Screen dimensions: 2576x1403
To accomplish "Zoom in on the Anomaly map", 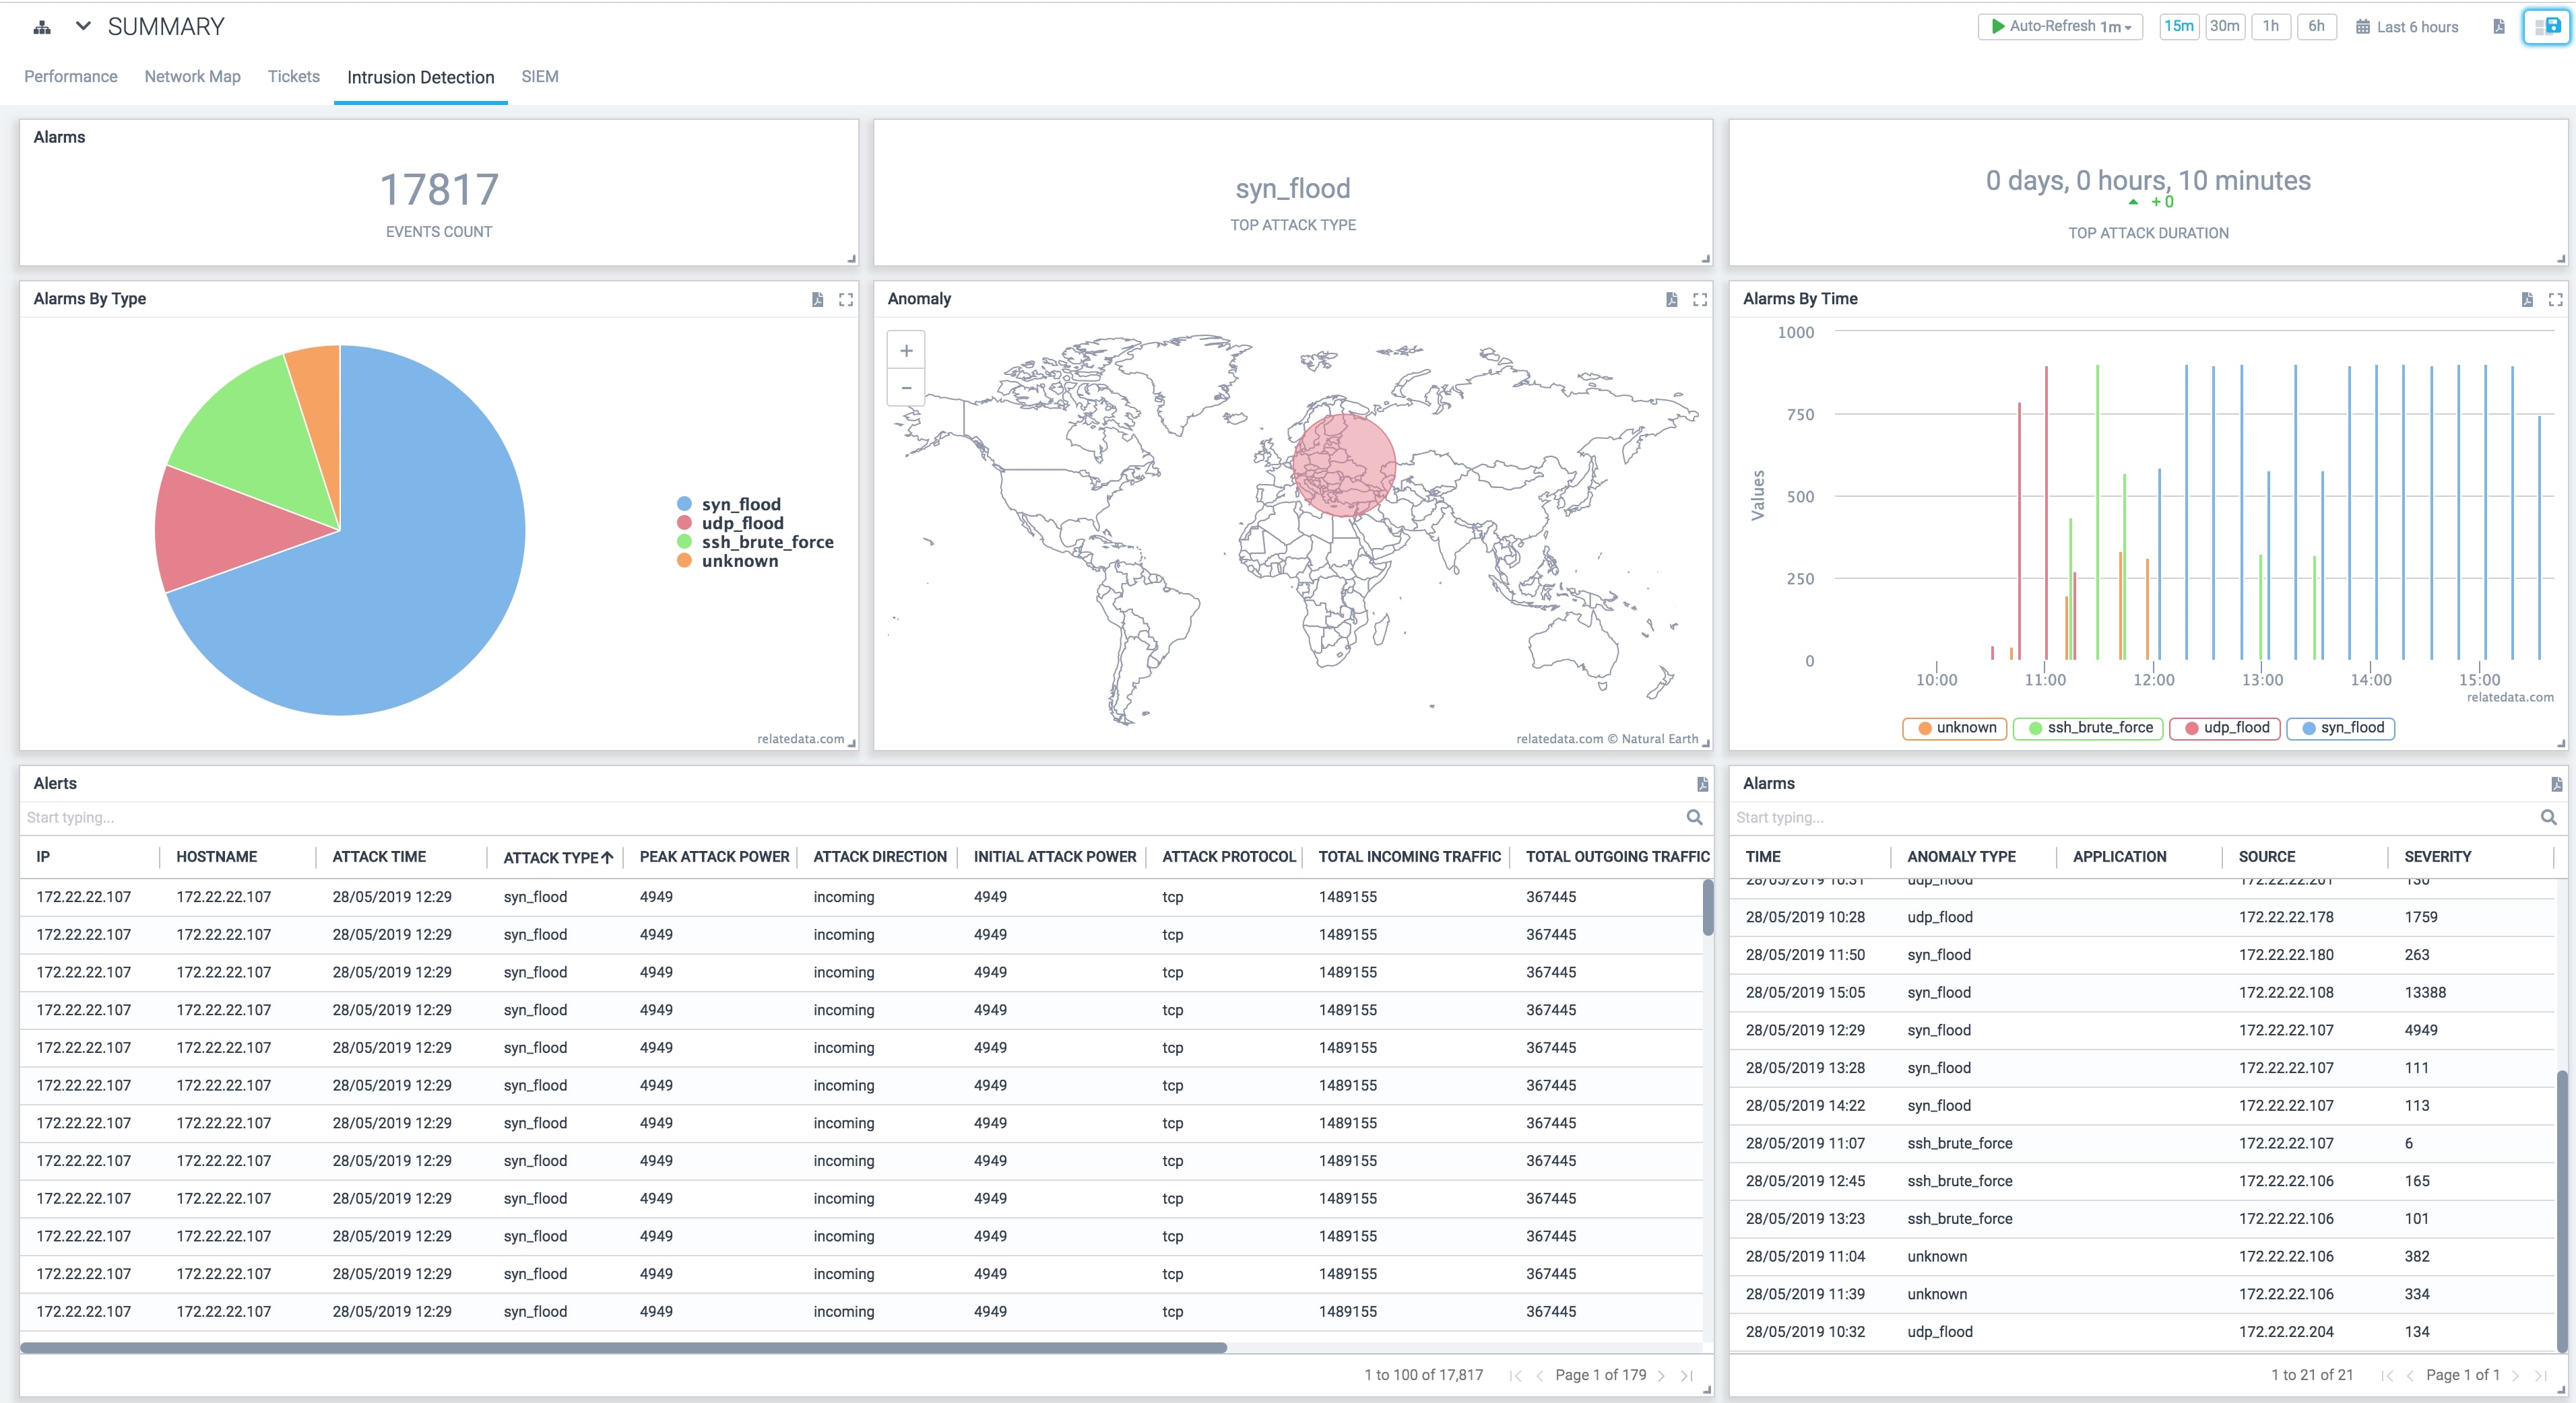I will [906, 351].
